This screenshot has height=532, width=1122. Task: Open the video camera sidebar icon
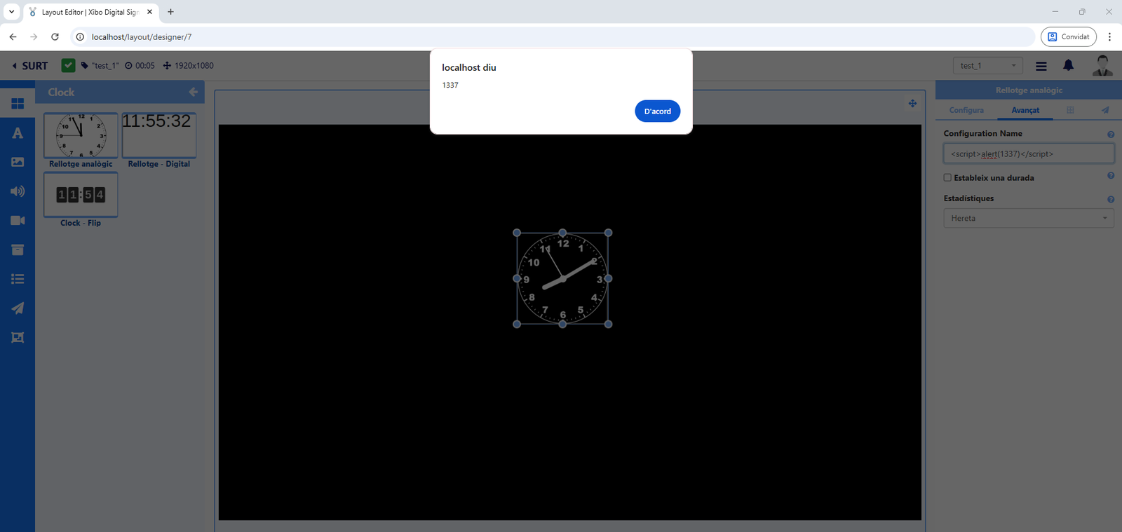tap(18, 221)
